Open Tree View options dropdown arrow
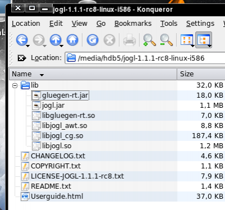The width and height of the screenshot is (225, 210). click(210, 46)
